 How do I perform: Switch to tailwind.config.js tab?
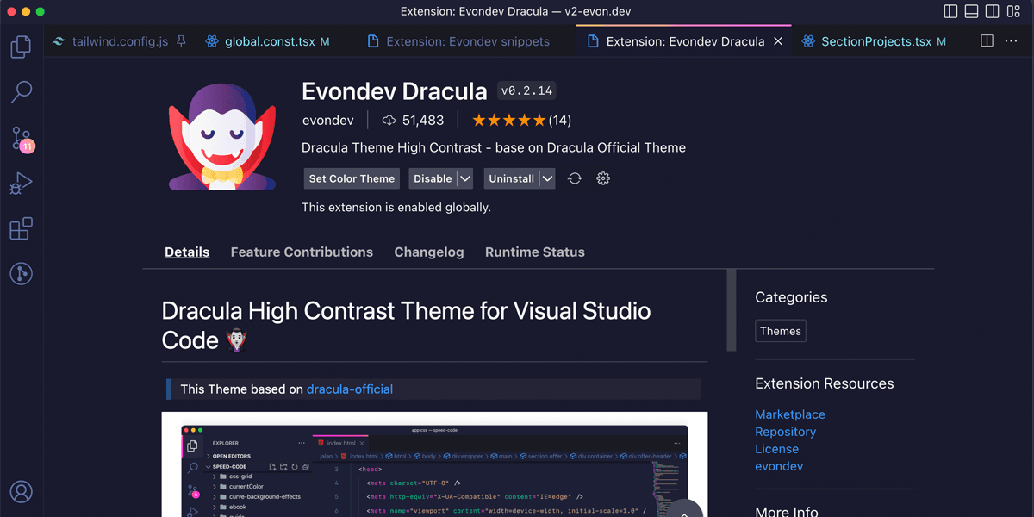[120, 40]
